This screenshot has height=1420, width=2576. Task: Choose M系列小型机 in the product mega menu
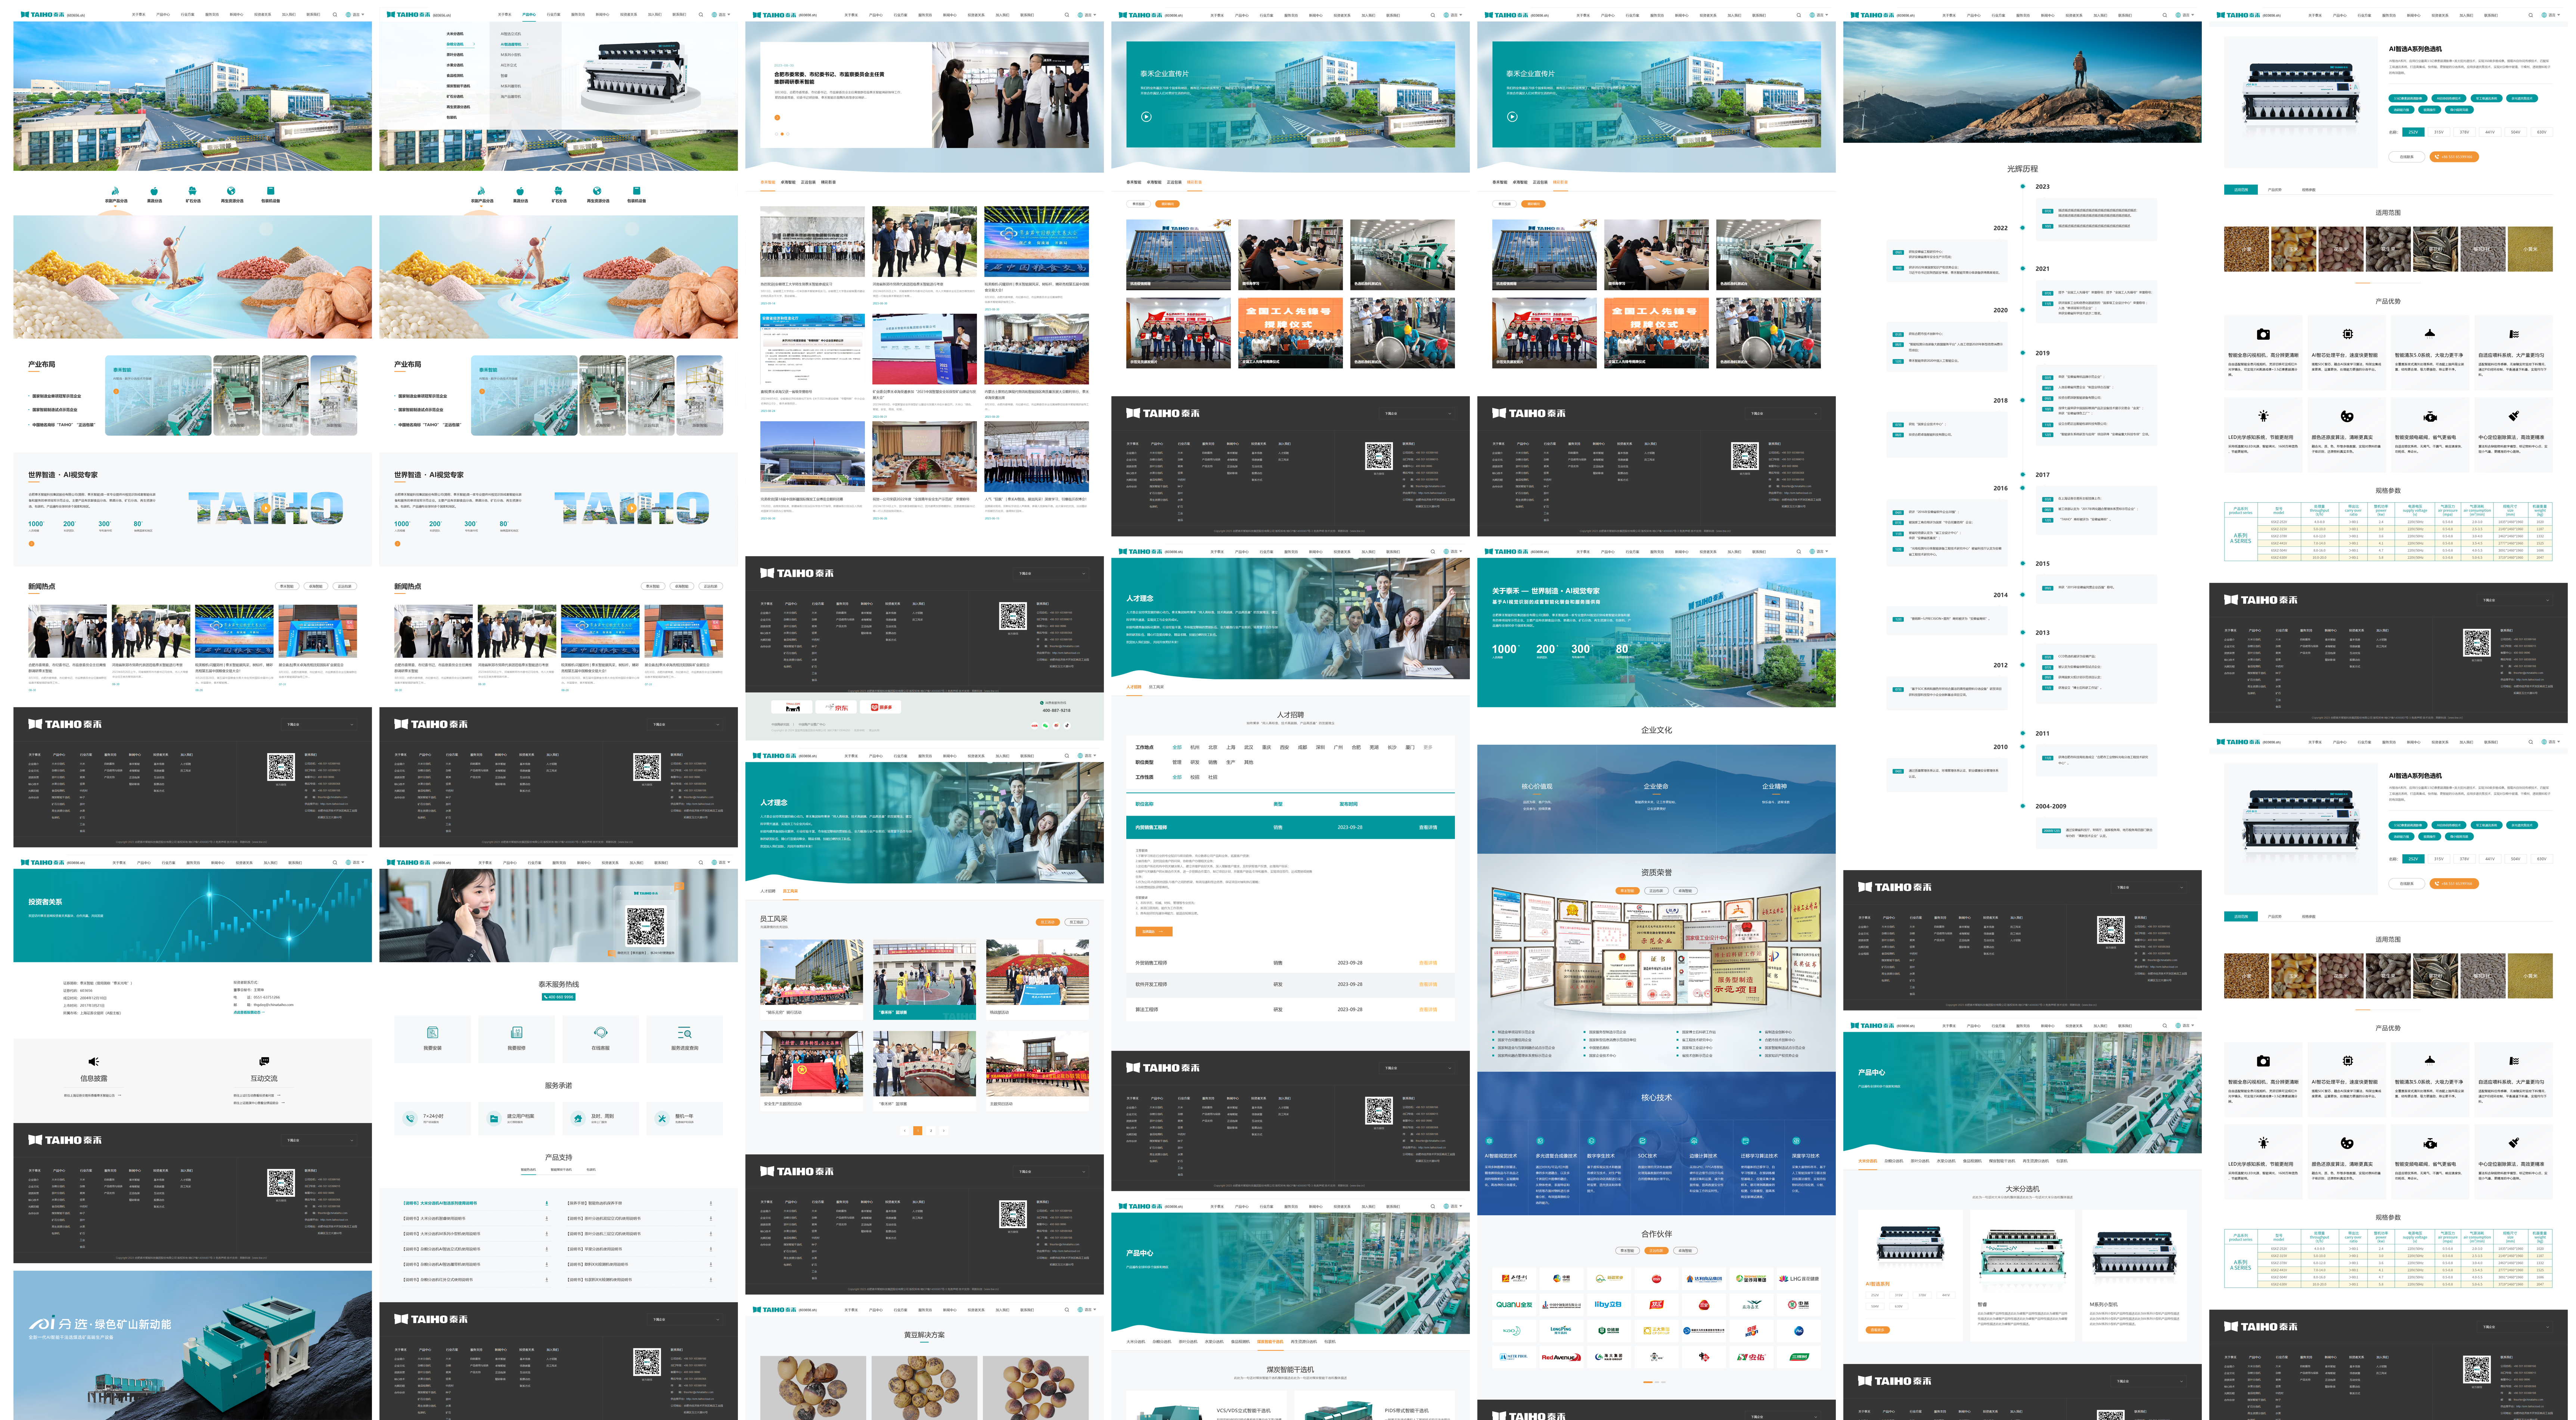(511, 55)
